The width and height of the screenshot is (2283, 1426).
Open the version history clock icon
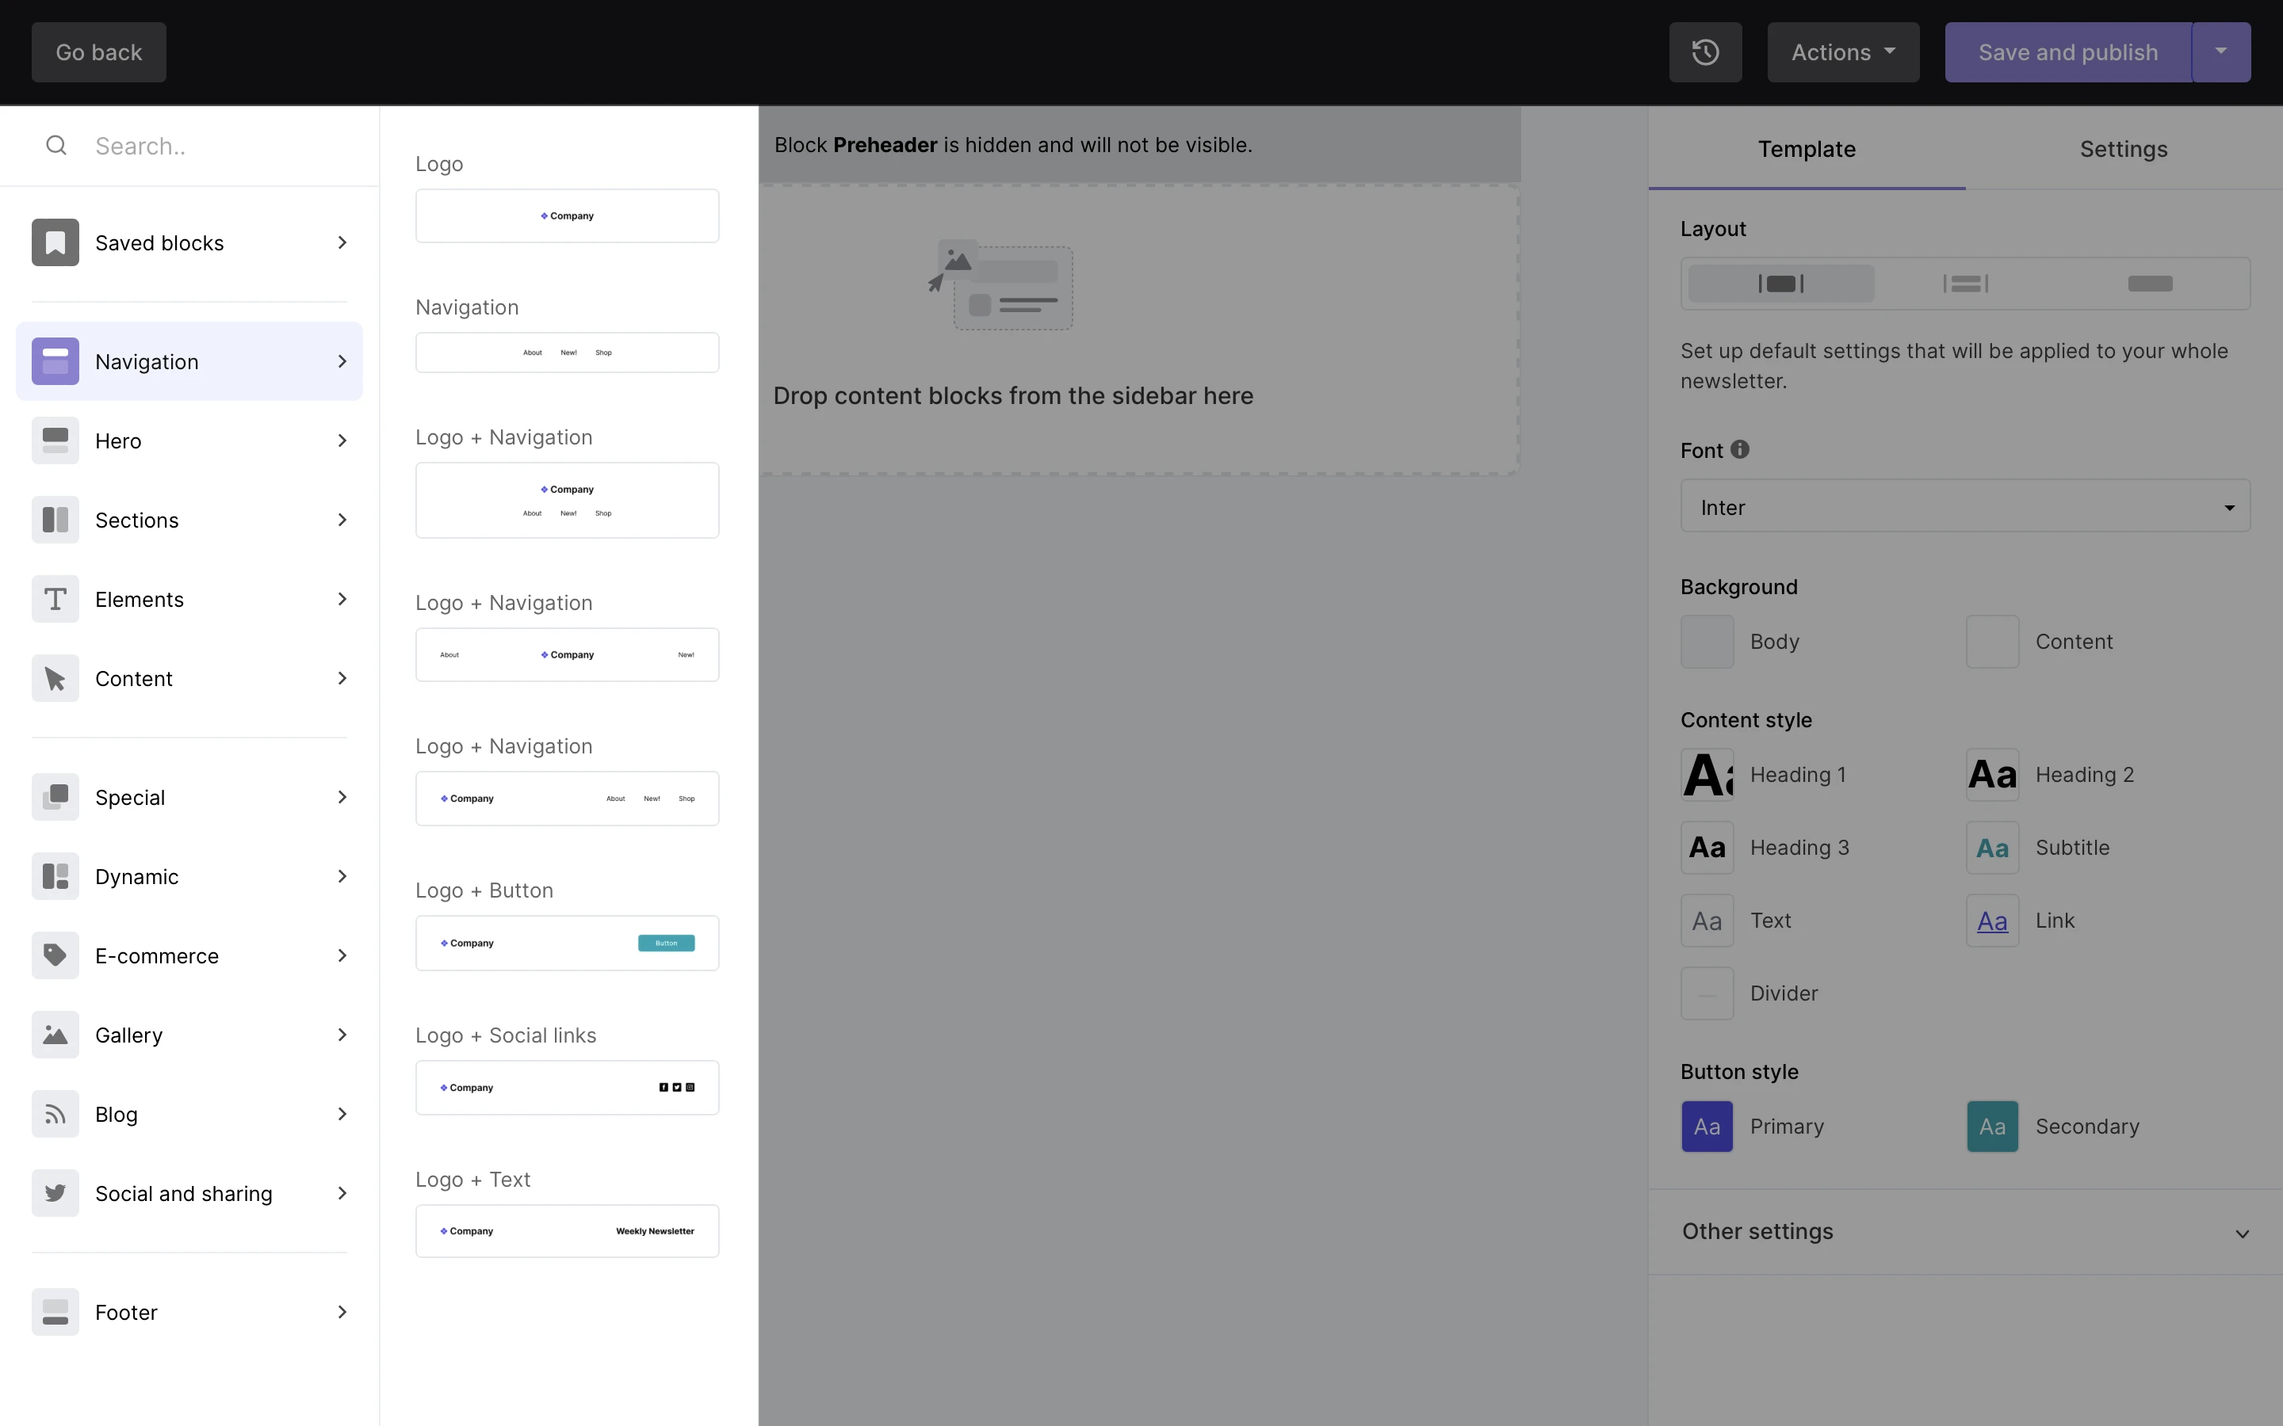click(1704, 51)
